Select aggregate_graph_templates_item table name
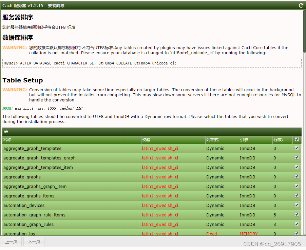The height and width of the screenshot is (250, 306). (38, 168)
